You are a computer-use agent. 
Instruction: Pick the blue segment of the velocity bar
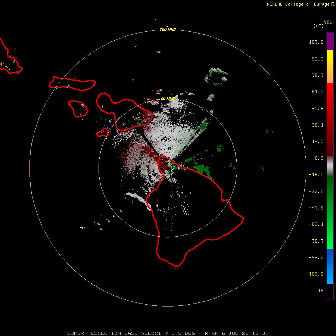[330, 266]
